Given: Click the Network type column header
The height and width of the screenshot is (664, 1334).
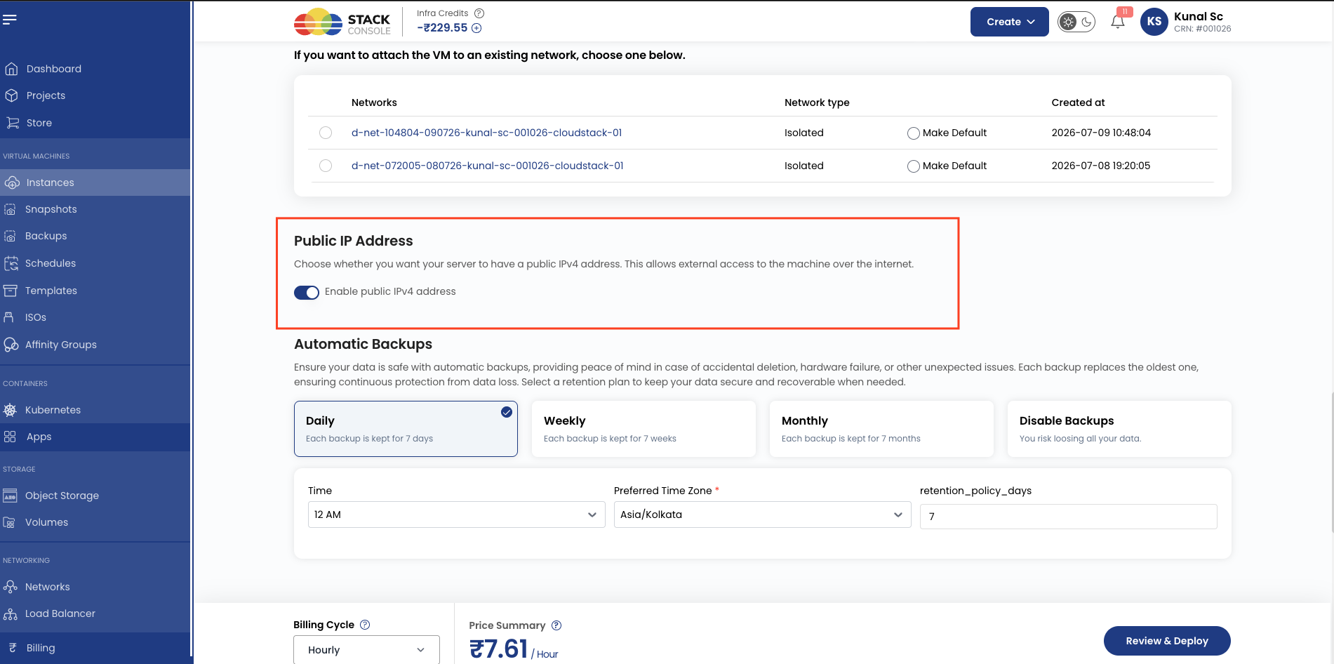Looking at the screenshot, I should (817, 102).
